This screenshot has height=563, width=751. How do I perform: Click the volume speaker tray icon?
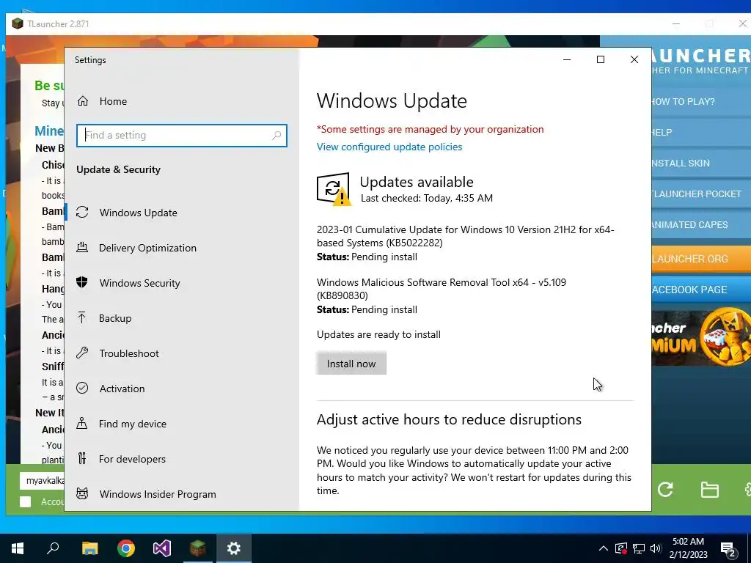coord(656,548)
